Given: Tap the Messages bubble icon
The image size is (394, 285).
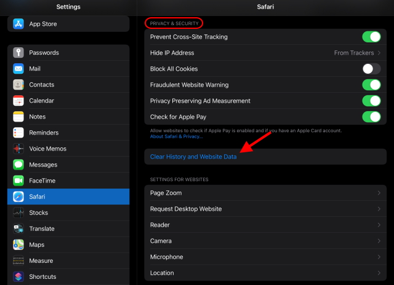Looking at the screenshot, I should click(x=18, y=165).
